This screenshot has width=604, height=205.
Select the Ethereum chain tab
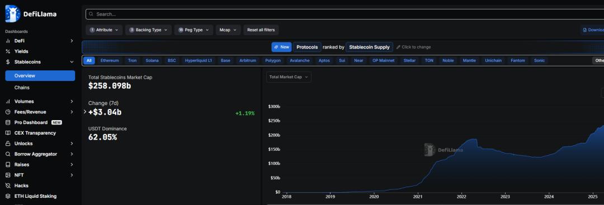tap(110, 60)
